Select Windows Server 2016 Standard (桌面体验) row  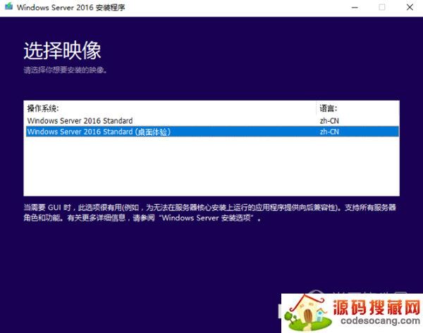[212, 132]
